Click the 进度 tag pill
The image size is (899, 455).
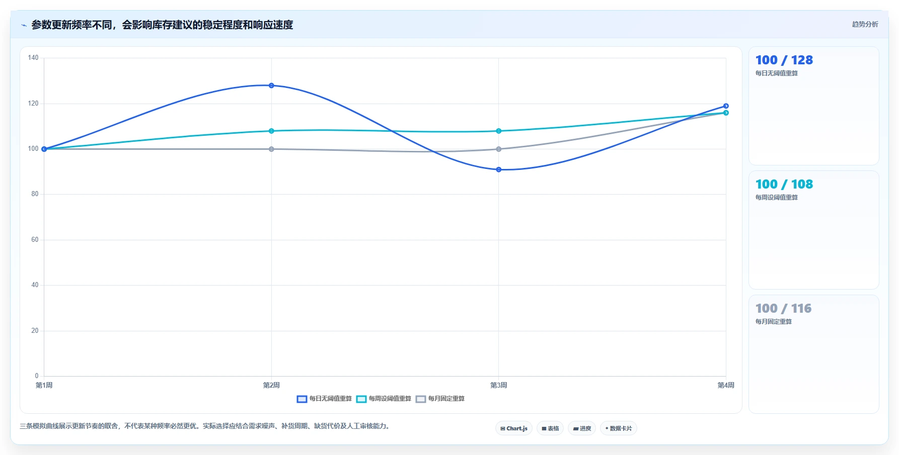click(582, 428)
